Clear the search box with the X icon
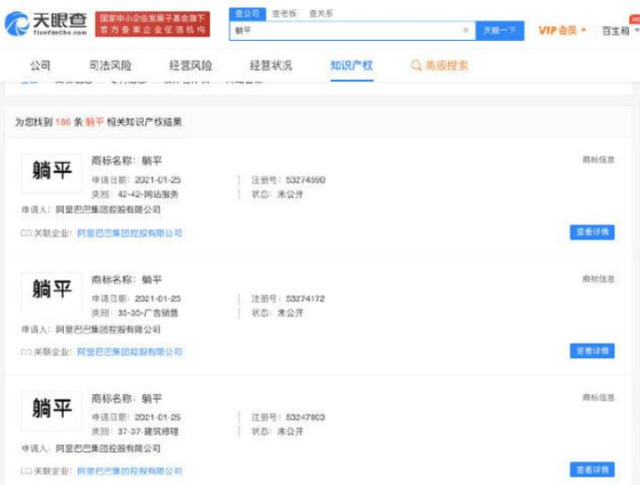The image size is (640, 485). (466, 30)
